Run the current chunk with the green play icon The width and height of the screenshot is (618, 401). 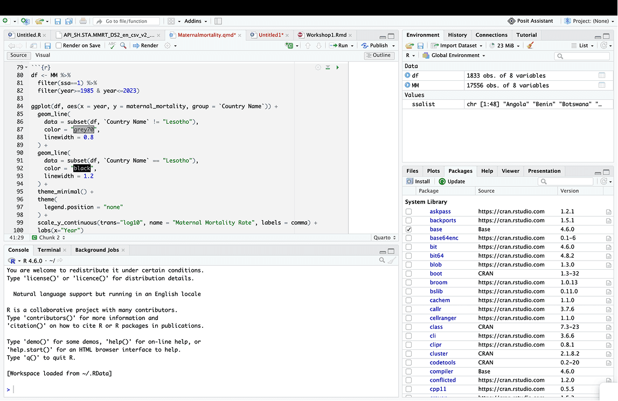point(338,67)
